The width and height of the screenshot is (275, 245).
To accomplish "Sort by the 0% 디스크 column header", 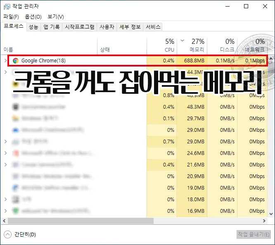I will (x=222, y=46).
